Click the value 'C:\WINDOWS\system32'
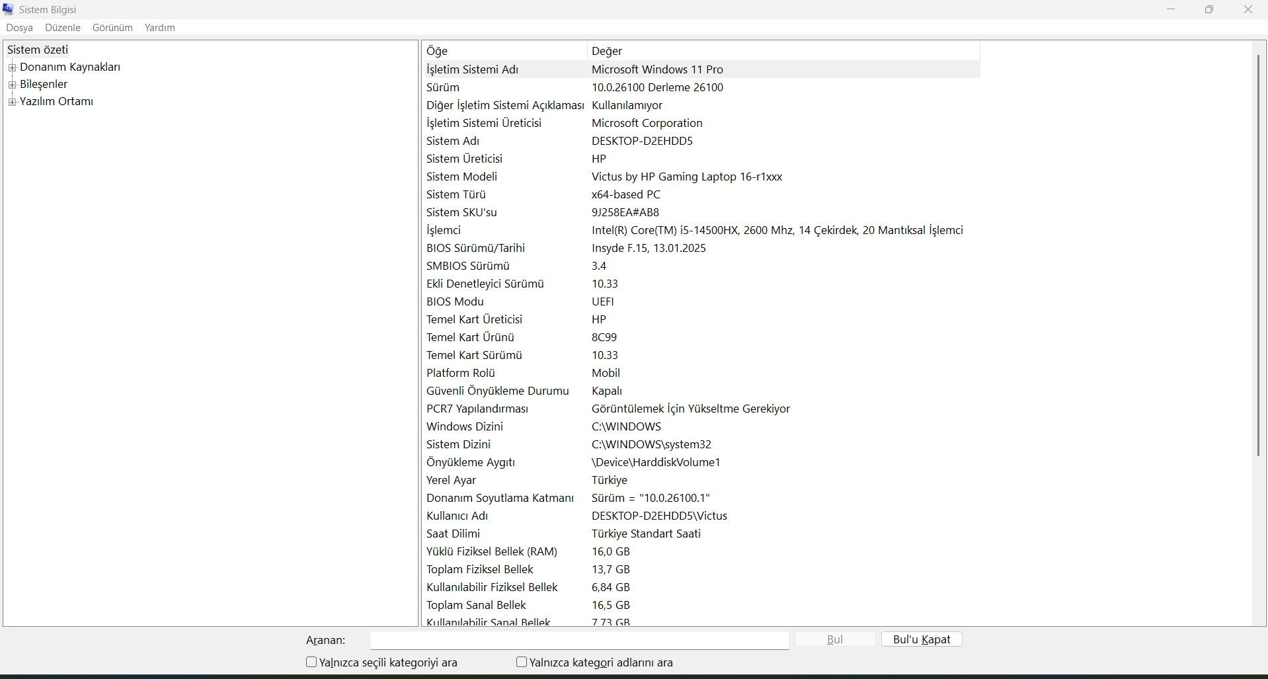 click(x=651, y=444)
